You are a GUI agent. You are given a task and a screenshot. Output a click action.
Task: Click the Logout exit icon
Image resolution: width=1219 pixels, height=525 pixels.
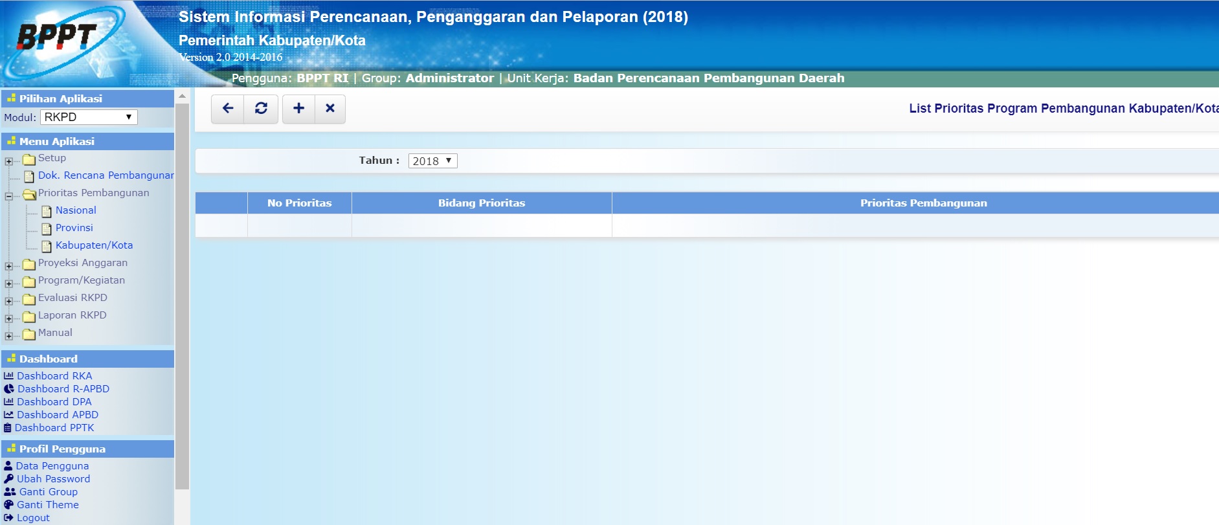(x=8, y=517)
